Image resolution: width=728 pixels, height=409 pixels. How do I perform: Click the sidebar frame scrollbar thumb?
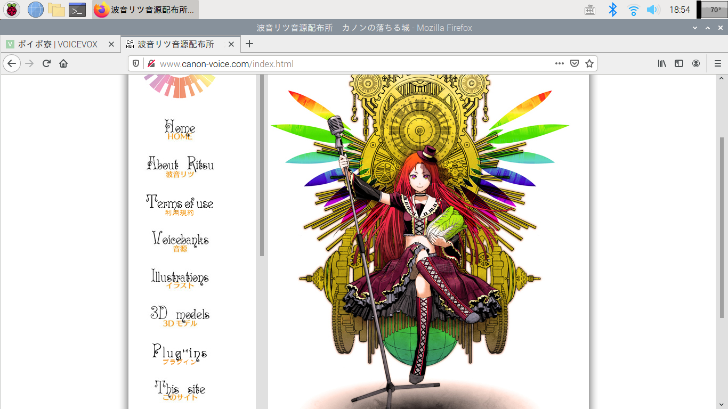(x=262, y=165)
